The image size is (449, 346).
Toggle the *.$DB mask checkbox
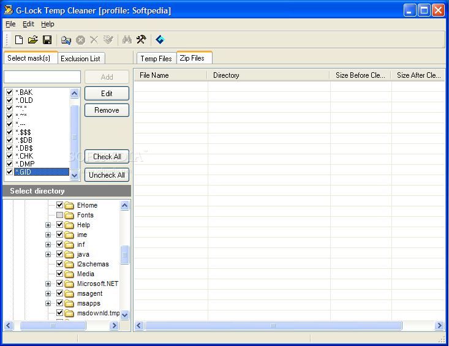9,140
